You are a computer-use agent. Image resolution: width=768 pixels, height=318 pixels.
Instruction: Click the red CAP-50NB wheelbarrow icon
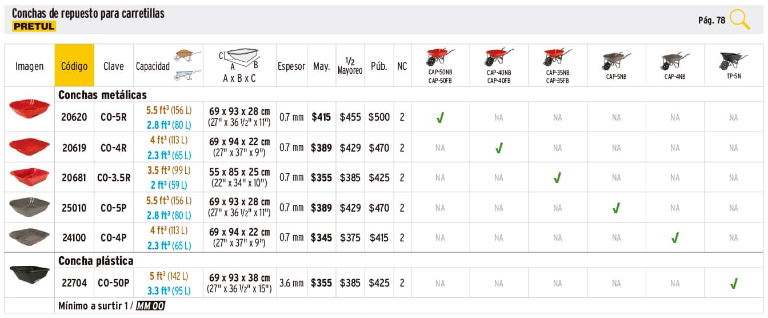[x=440, y=58]
